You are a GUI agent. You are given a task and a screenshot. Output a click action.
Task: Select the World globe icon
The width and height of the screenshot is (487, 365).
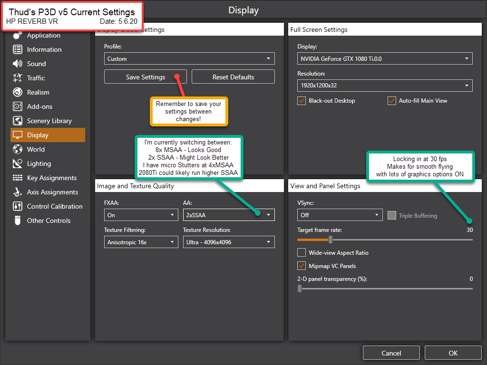coord(18,149)
